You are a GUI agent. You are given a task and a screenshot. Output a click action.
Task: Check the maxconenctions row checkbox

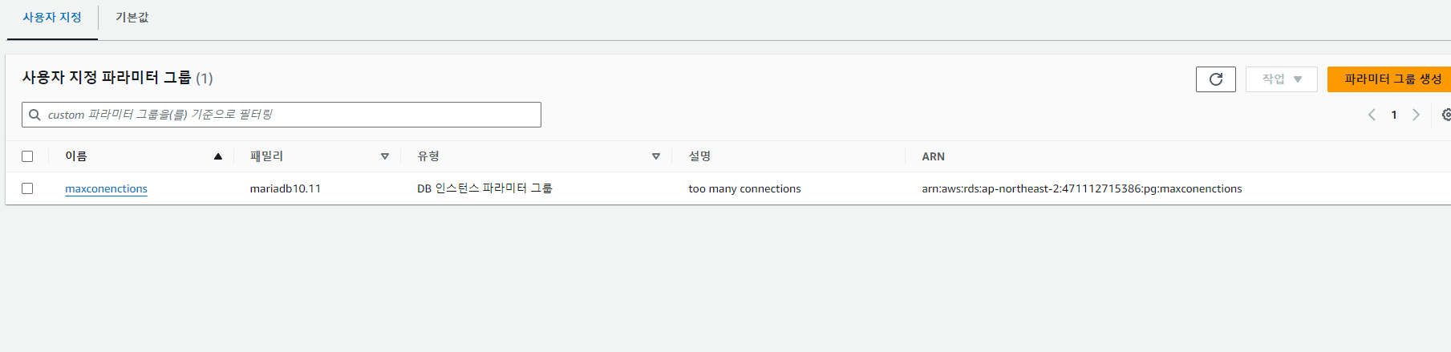[x=27, y=188]
